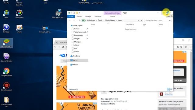Go back in the Chrome window
This screenshot has height=110, width=195.
[55, 47]
